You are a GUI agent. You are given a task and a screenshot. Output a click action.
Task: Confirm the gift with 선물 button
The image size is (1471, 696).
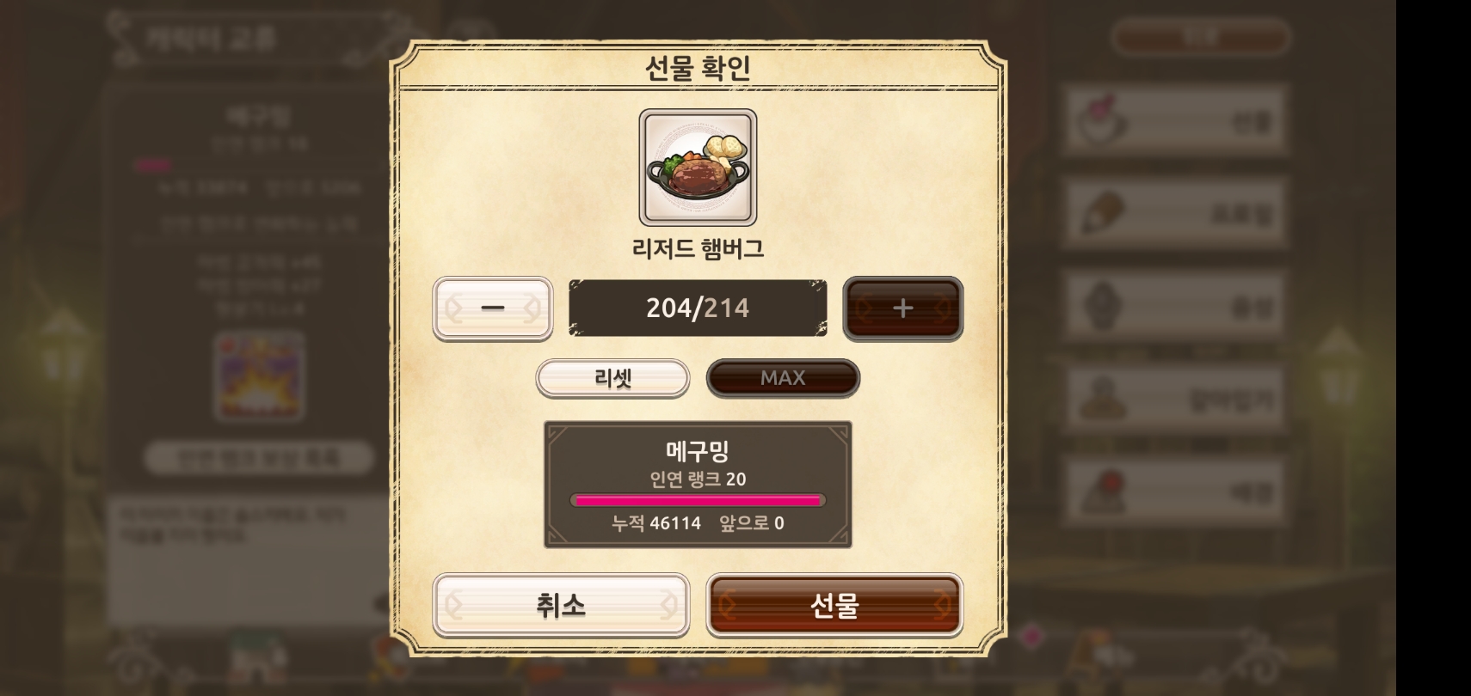tap(834, 605)
